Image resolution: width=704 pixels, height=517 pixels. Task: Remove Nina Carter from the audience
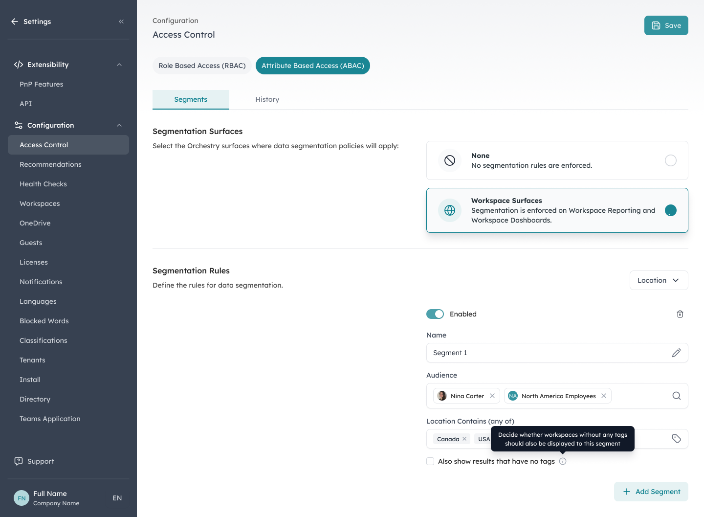492,396
